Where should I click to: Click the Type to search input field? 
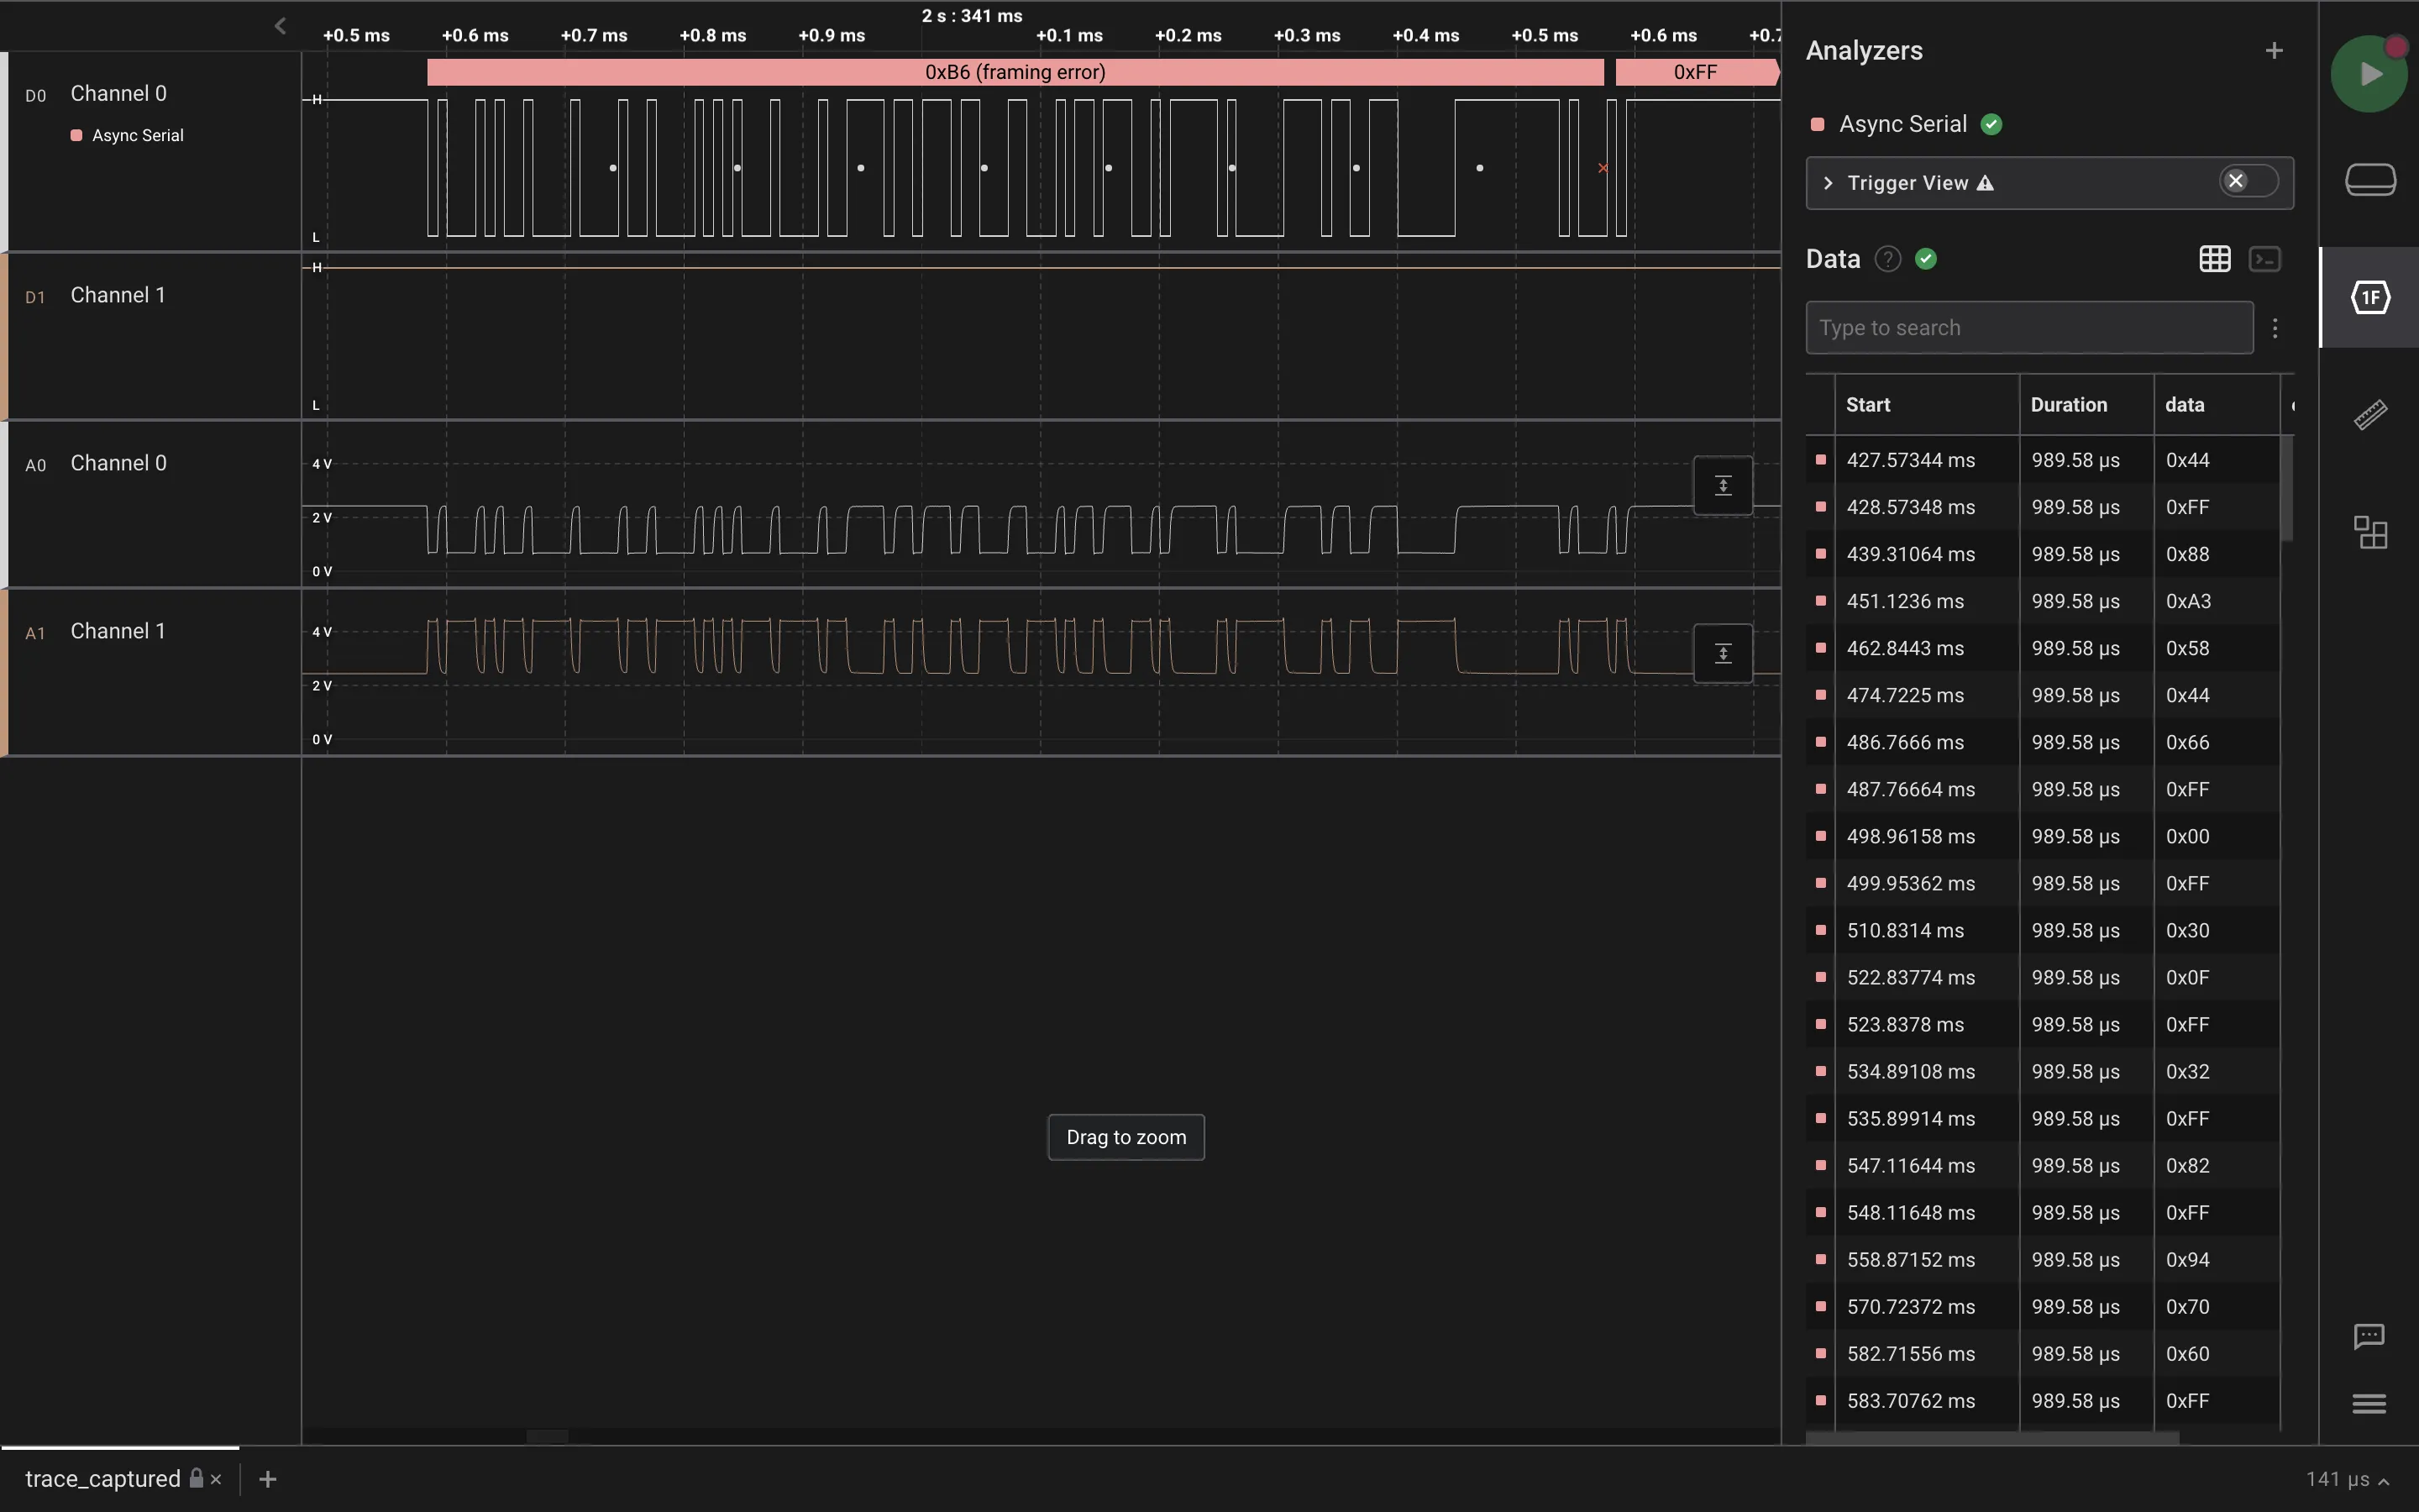tap(2029, 328)
